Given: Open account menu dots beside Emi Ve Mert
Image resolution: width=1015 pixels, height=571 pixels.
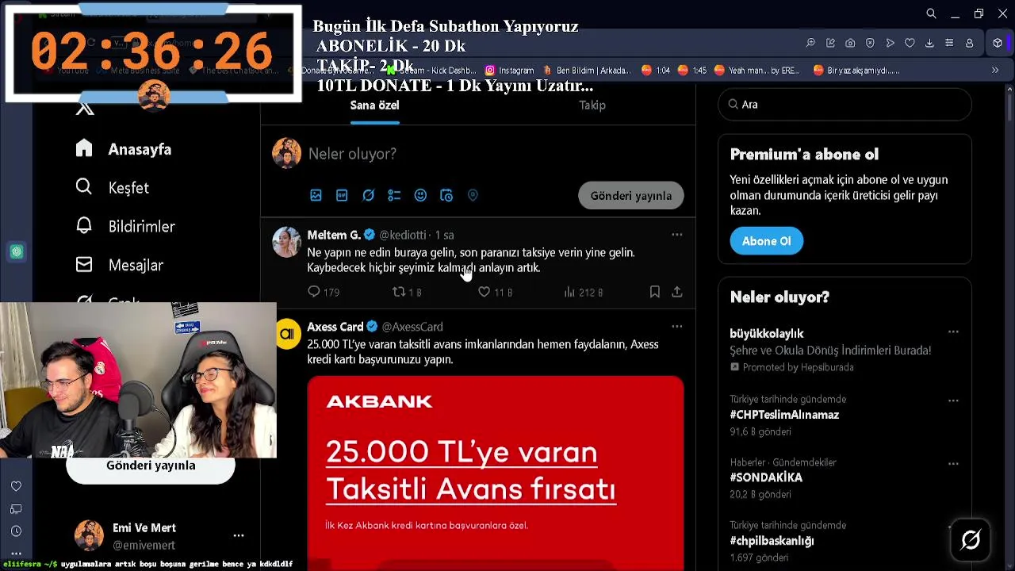Looking at the screenshot, I should pos(238,536).
